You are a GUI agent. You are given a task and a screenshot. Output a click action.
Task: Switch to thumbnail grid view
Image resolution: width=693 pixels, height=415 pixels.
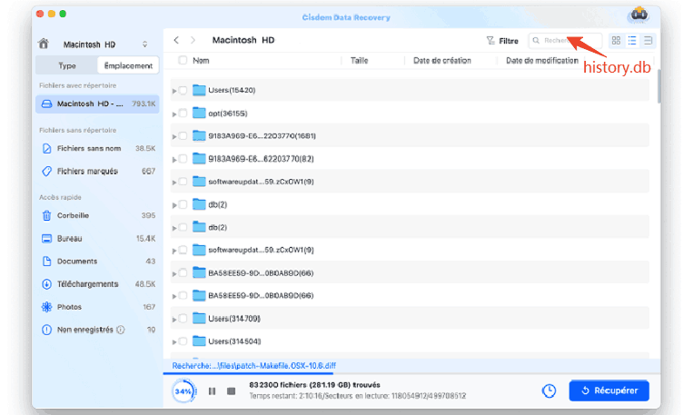[616, 41]
